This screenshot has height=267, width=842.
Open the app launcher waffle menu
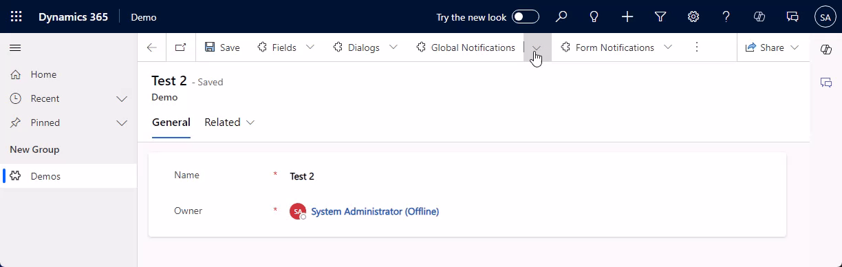(x=16, y=17)
